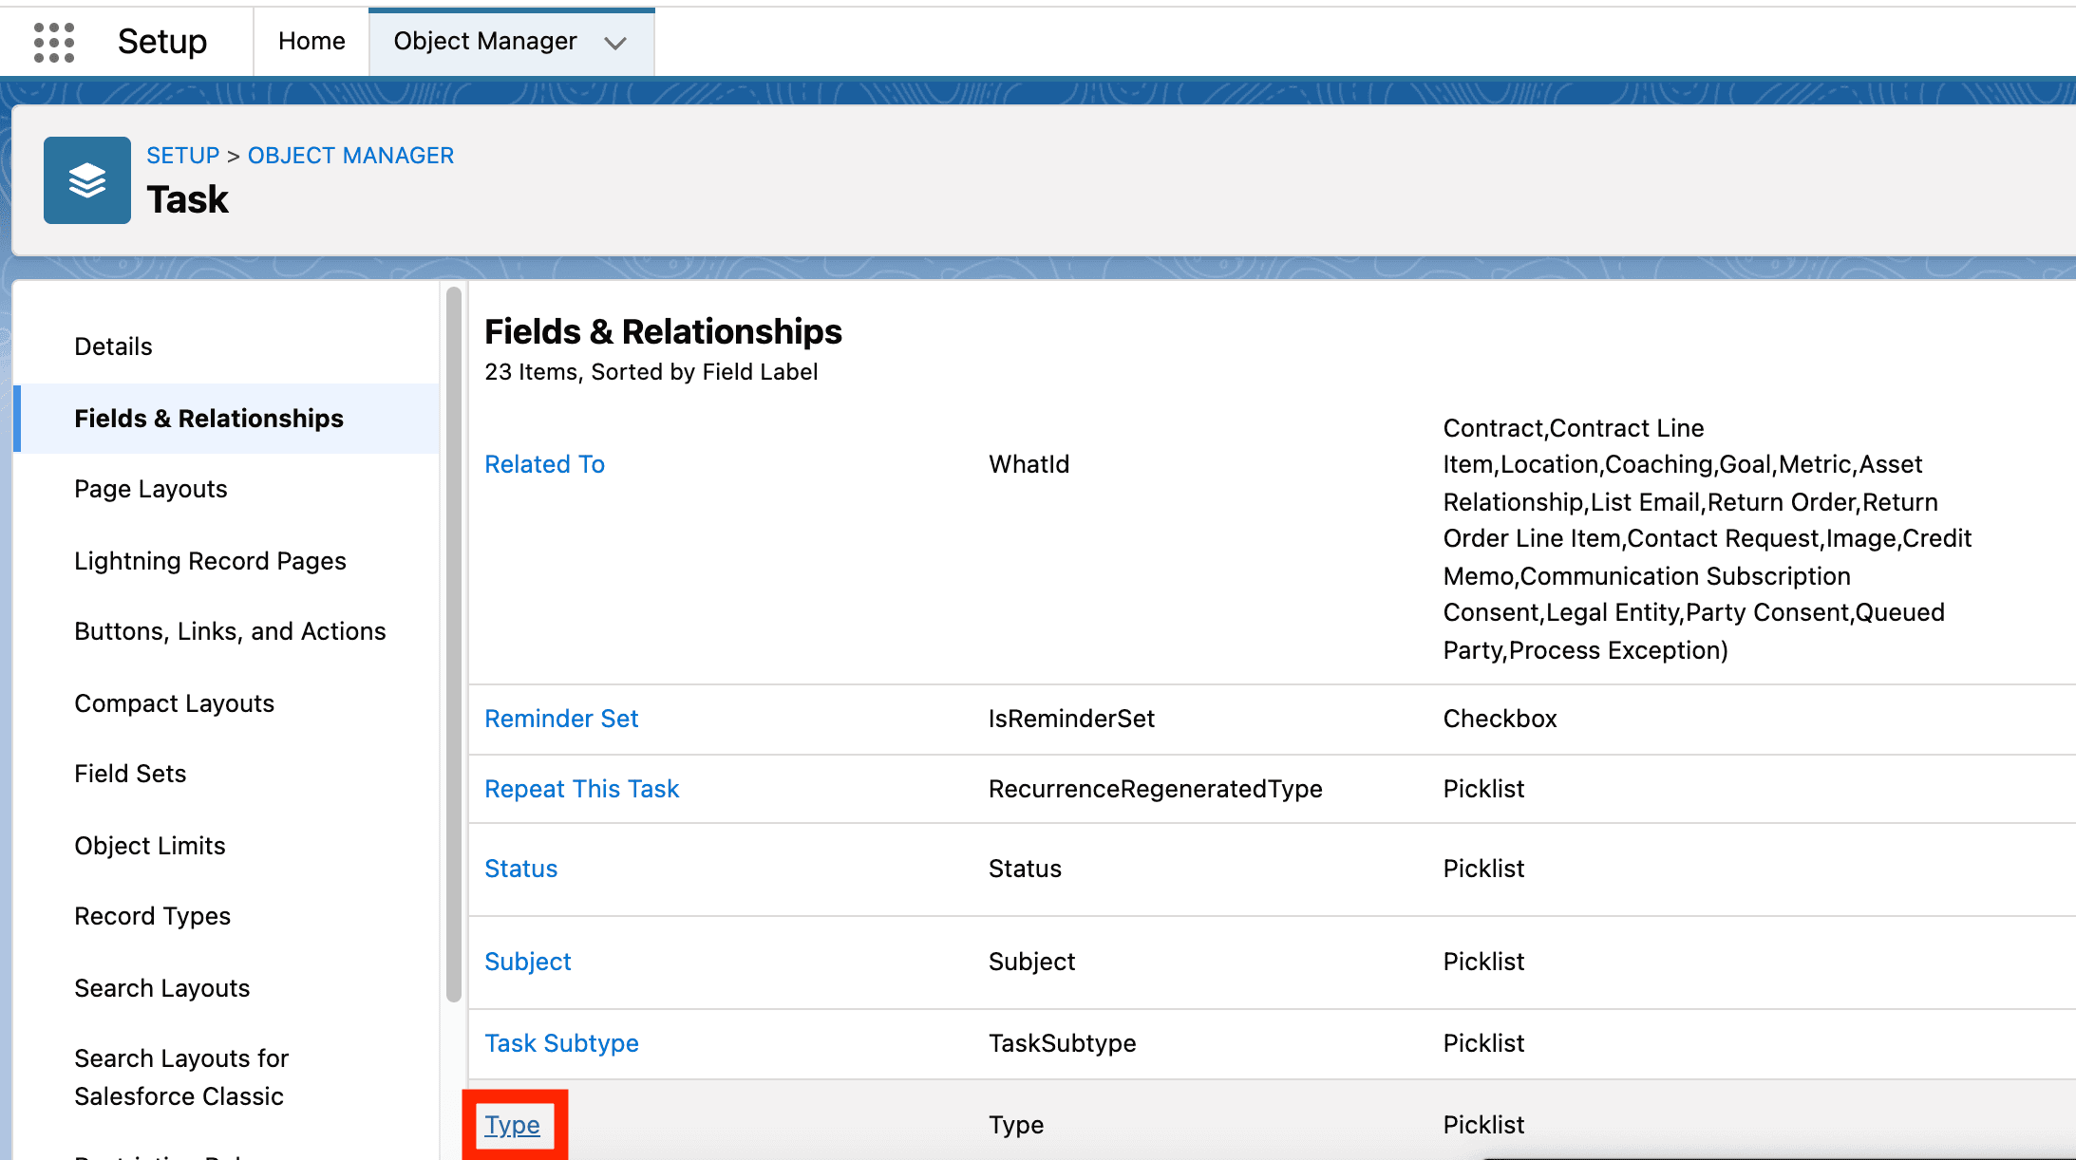This screenshot has height=1160, width=2076.
Task: Click the Reminder Set field link
Action: 561,719
